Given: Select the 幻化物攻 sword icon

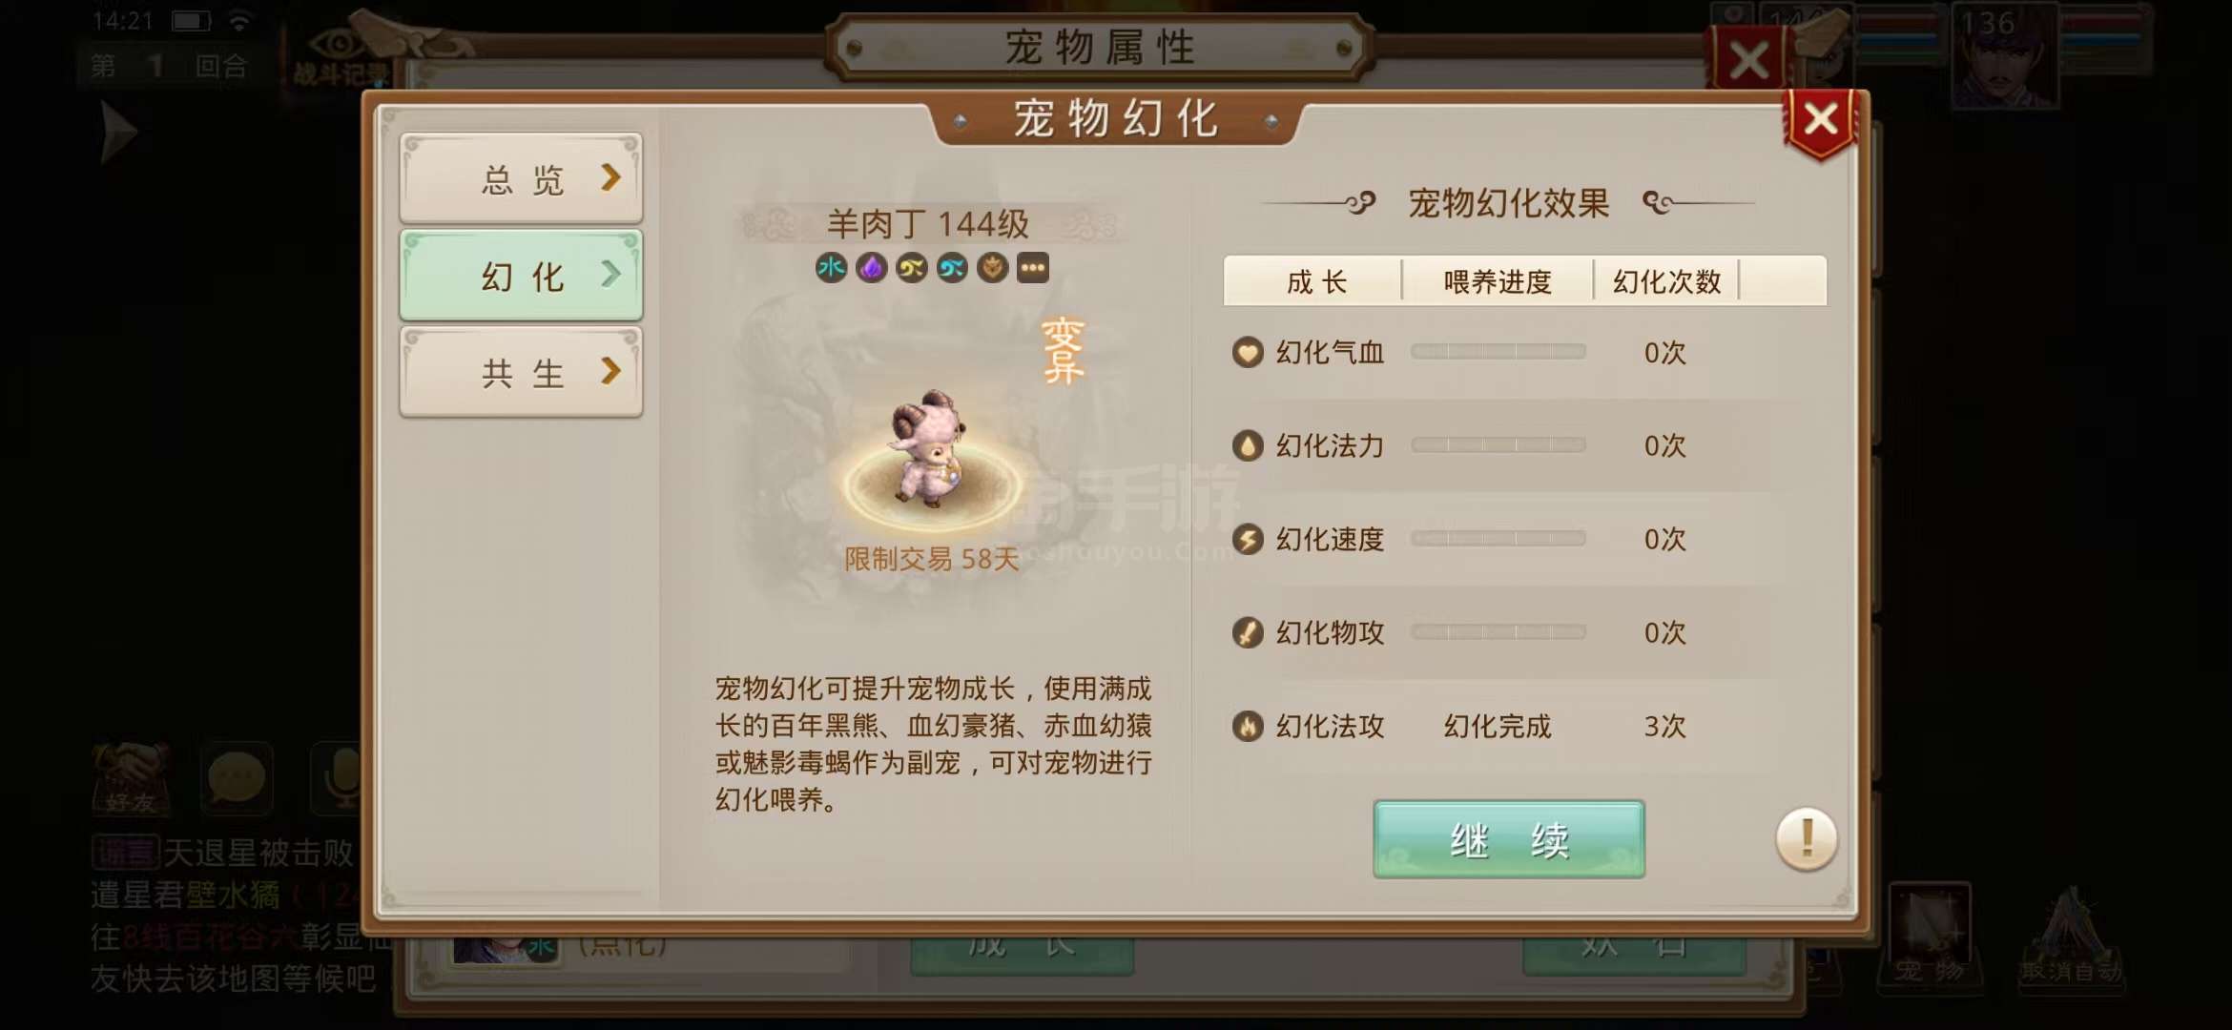Looking at the screenshot, I should [1247, 632].
